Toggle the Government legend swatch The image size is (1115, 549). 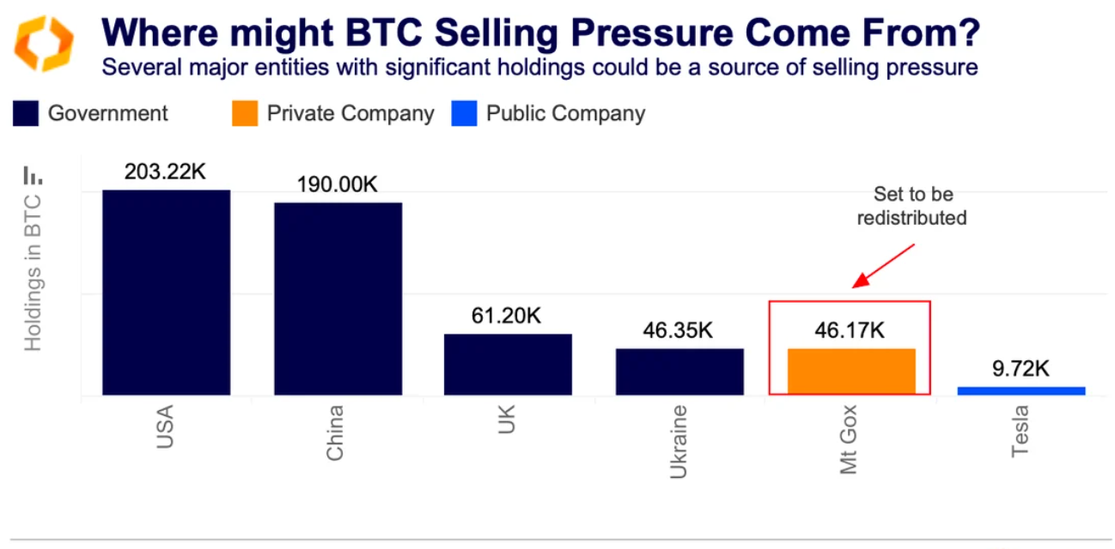click(x=27, y=113)
